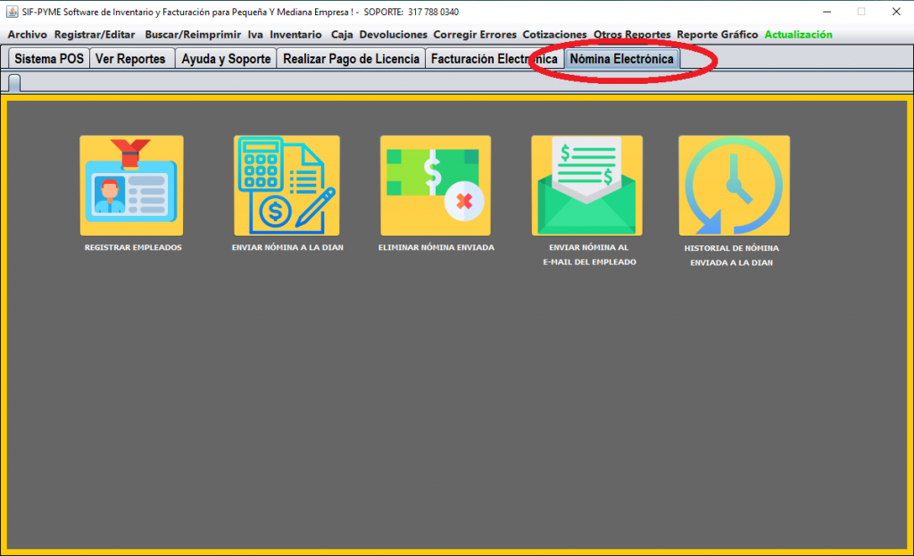Open the Historial de Nómina clock icon
Screen dimensions: 914x556
coord(734,186)
